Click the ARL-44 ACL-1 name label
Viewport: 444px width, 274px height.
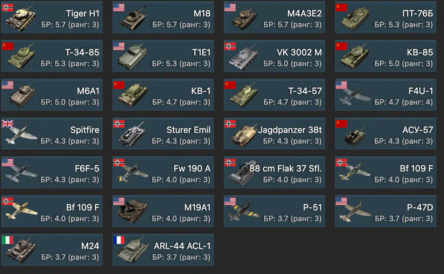click(x=182, y=246)
